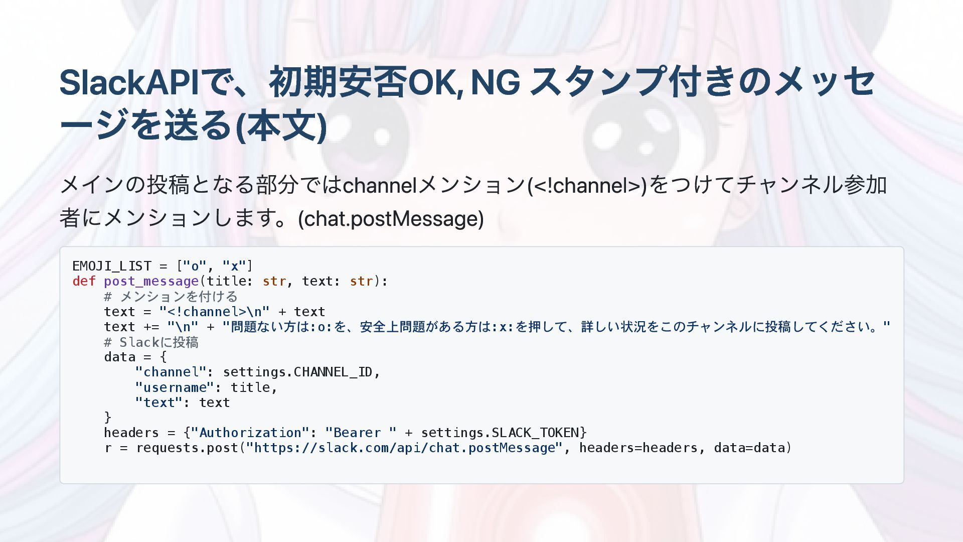The image size is (963, 542).
Task: Click the text (chat.postMessage) in the paragraph
Action: (x=391, y=219)
